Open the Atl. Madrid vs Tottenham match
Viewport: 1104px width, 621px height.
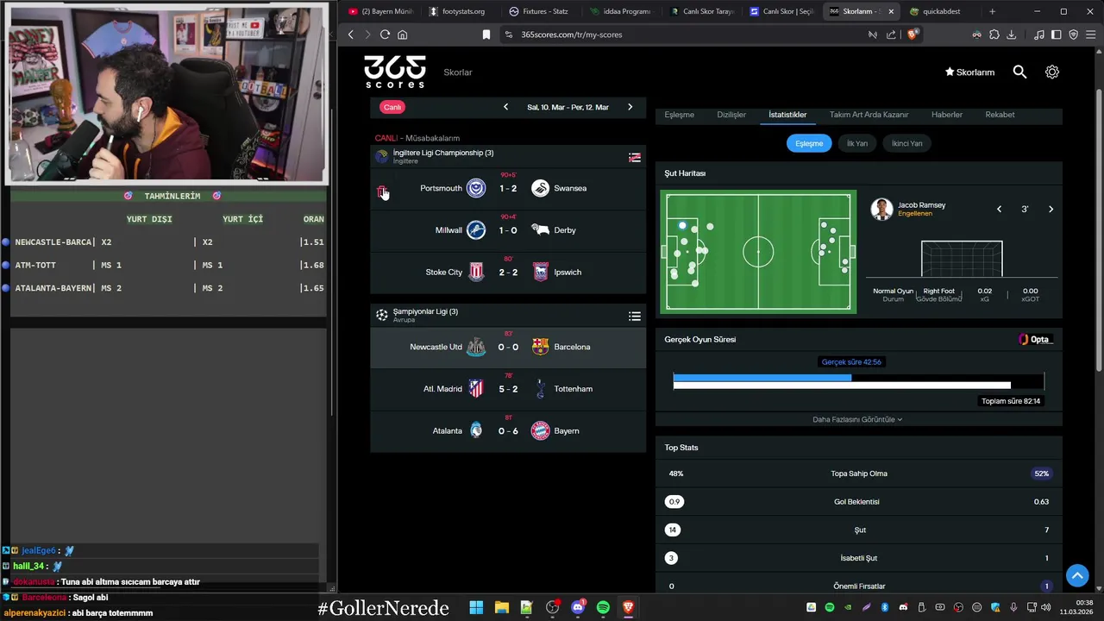click(x=508, y=389)
